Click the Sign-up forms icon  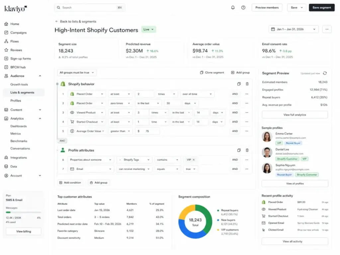point(6,58)
